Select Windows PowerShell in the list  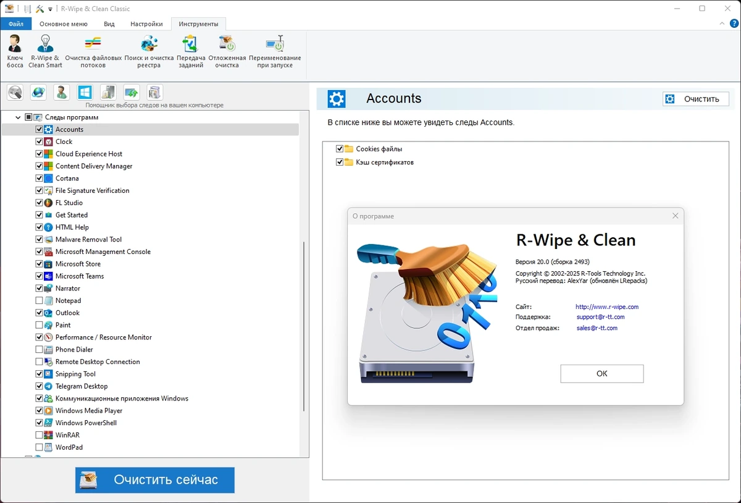pyautogui.click(x=86, y=423)
